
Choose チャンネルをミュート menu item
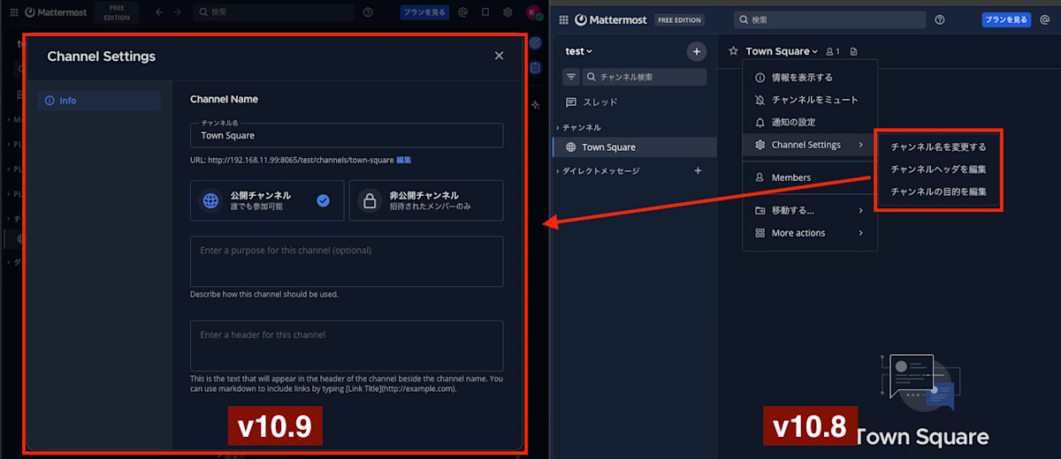(810, 100)
